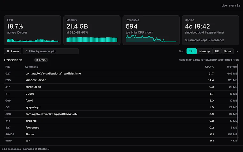Screen dimensions: 243x152
Task: Click the PID column header
Action: (8, 67)
